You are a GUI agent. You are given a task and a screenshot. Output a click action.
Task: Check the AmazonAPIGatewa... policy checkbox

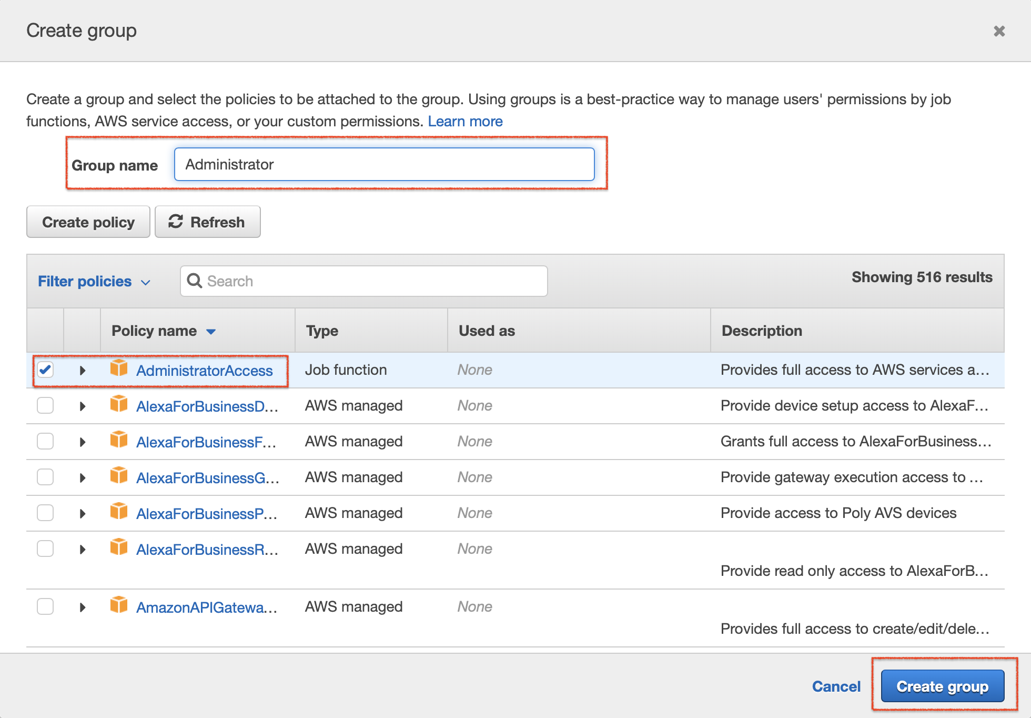45,606
